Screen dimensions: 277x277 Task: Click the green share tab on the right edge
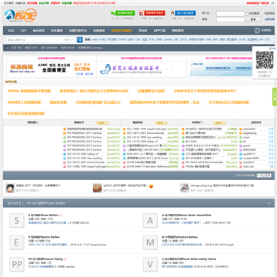[x=275, y=97]
